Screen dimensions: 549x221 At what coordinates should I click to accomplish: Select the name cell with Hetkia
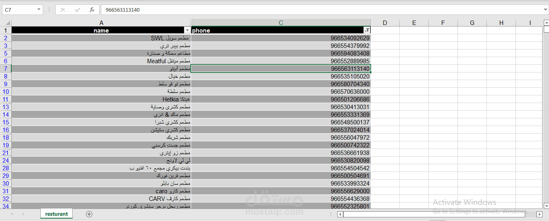[x=101, y=99]
